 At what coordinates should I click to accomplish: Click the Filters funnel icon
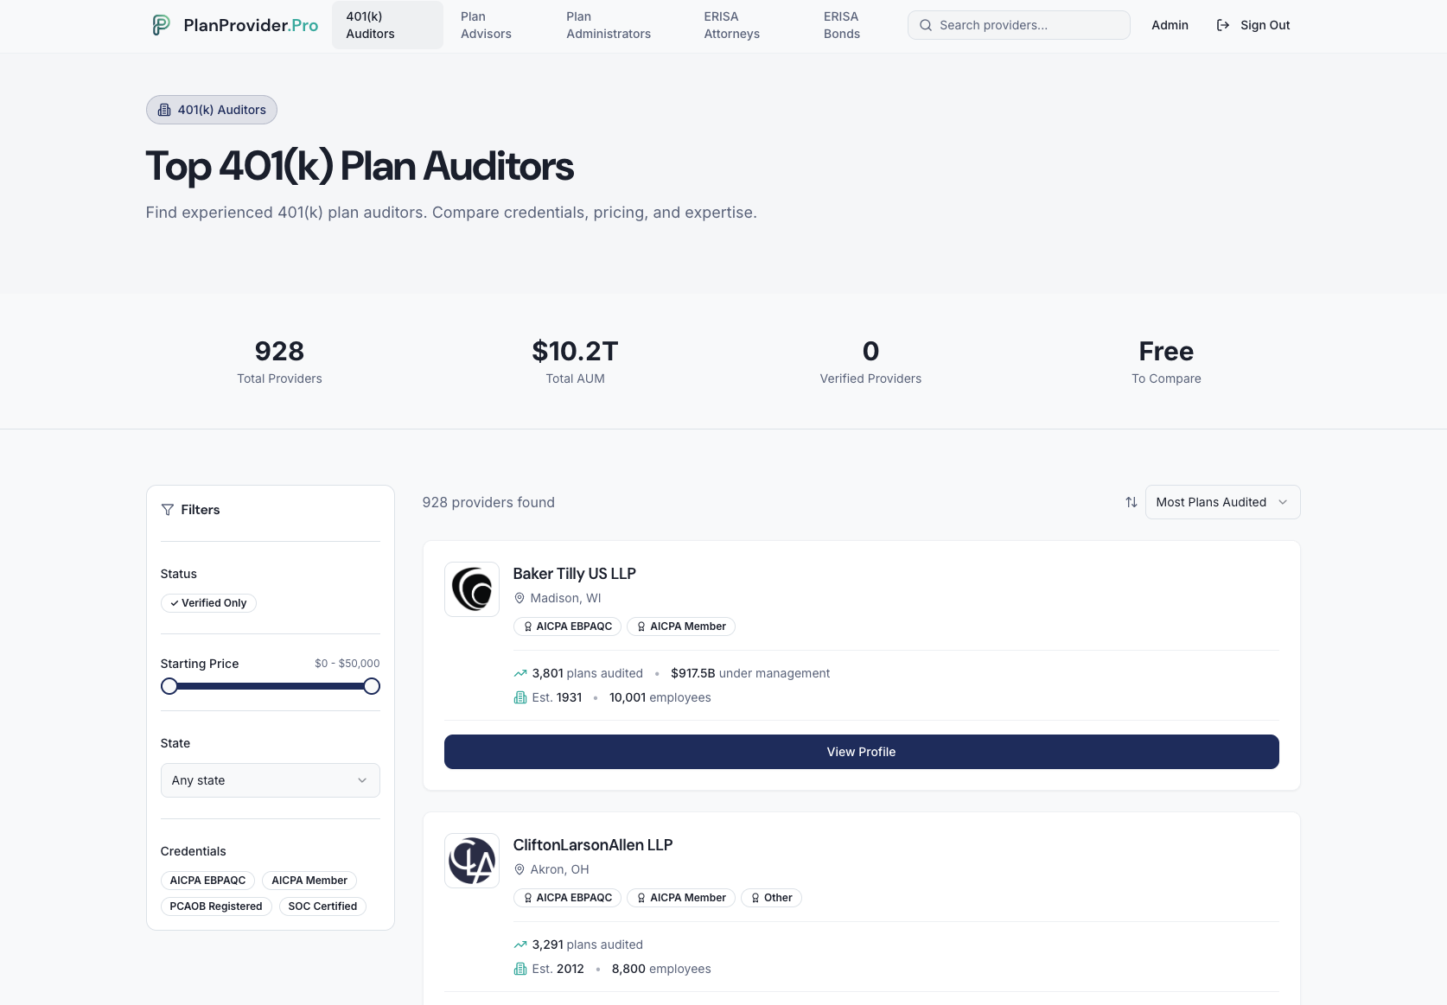168,510
